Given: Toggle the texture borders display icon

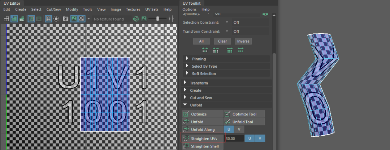Looking at the screenshot, I should click(31, 19).
